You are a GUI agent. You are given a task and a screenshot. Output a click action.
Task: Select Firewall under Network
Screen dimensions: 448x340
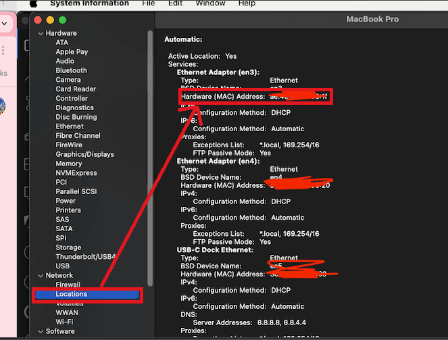pyautogui.click(x=68, y=285)
